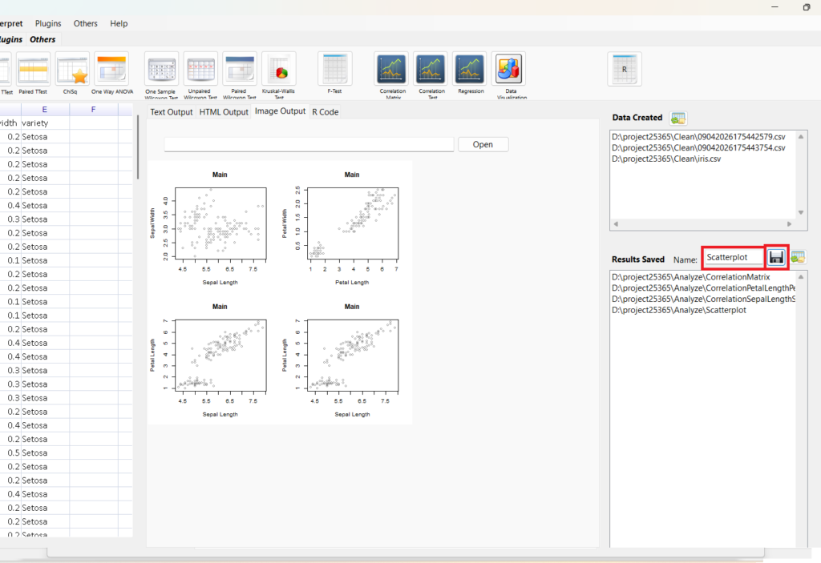Viewport: 821px width, 563px height.
Task: Open the Data Visualization tool
Action: coord(508,69)
